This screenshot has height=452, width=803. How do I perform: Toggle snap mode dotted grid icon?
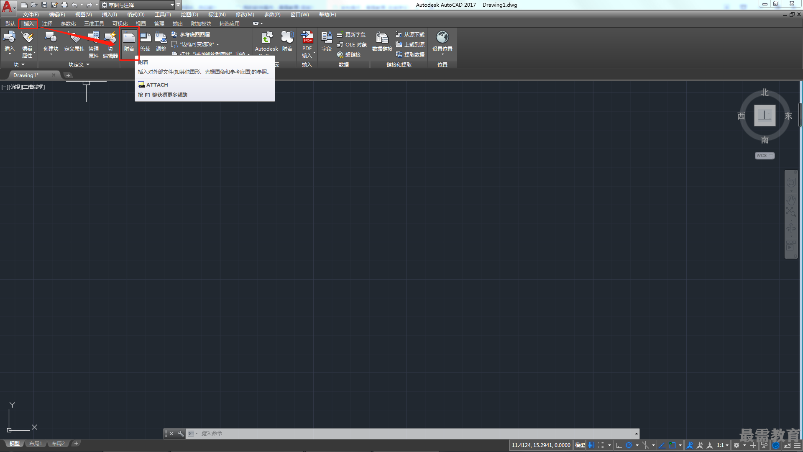pos(601,445)
